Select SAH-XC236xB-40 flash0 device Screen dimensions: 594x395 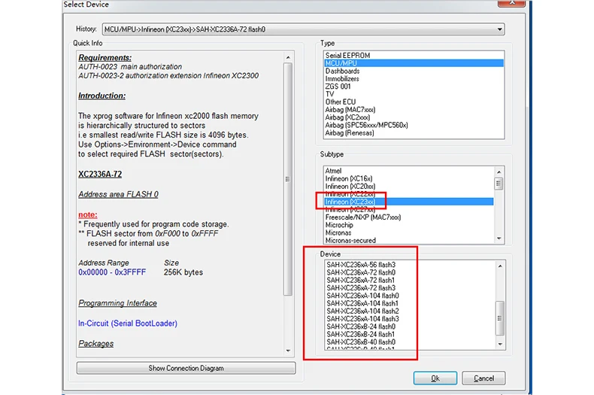point(411,342)
